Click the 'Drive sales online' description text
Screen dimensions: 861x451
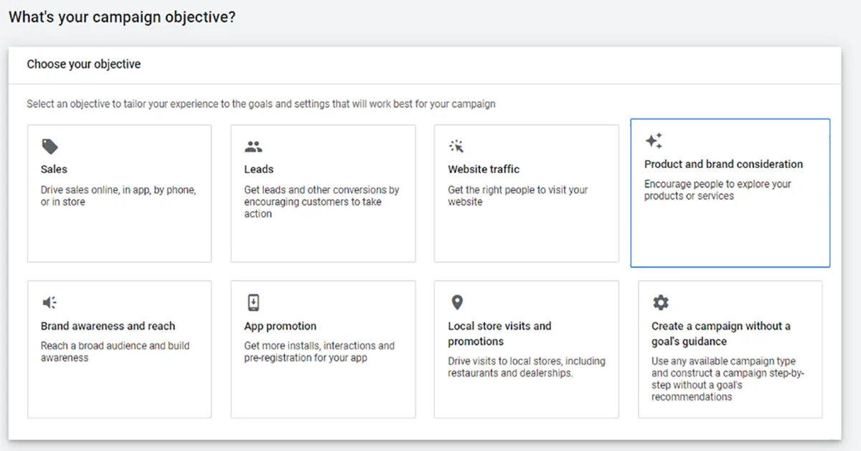[x=118, y=196]
